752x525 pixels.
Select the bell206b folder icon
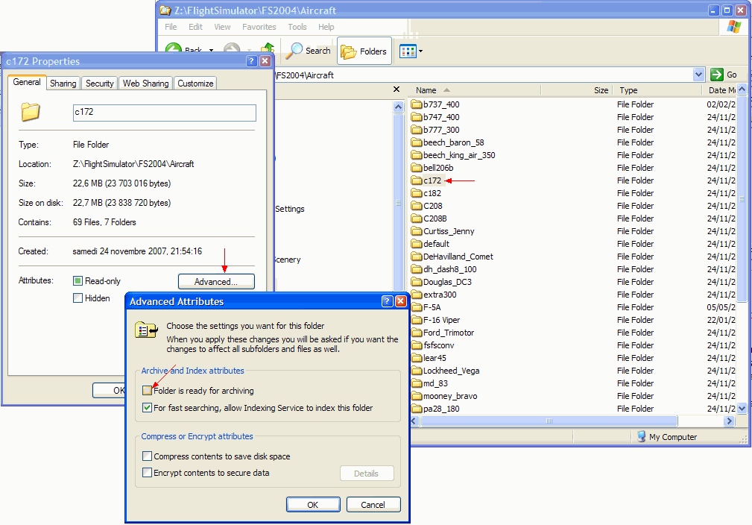pyautogui.click(x=417, y=168)
